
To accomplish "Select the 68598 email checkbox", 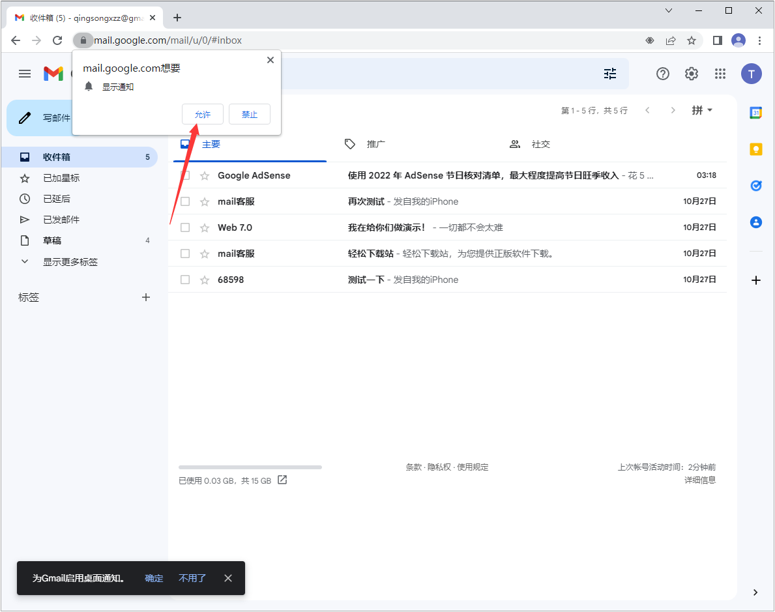I will 185,280.
